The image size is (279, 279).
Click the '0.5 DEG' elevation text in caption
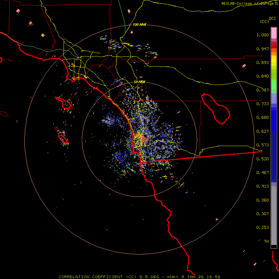point(149,277)
